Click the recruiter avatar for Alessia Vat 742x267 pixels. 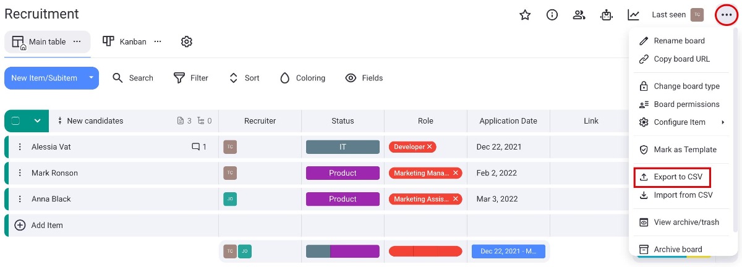coord(230,147)
